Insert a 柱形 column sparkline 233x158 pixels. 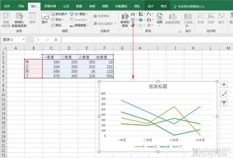click(211, 18)
